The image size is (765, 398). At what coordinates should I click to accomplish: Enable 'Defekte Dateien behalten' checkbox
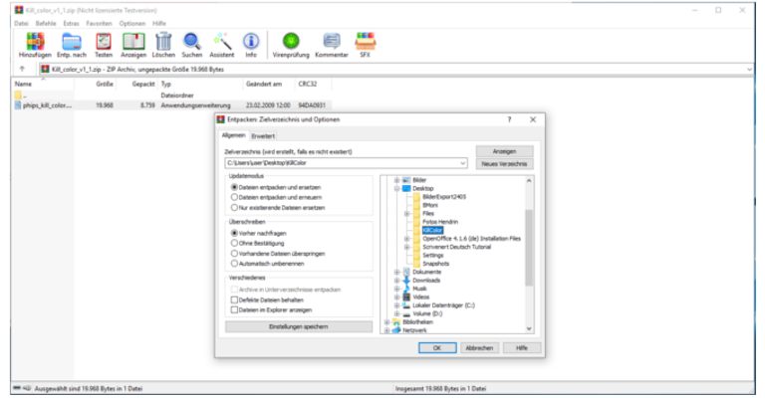click(235, 298)
